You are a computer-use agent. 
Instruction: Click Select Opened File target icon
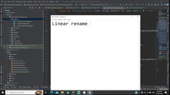(30, 8)
